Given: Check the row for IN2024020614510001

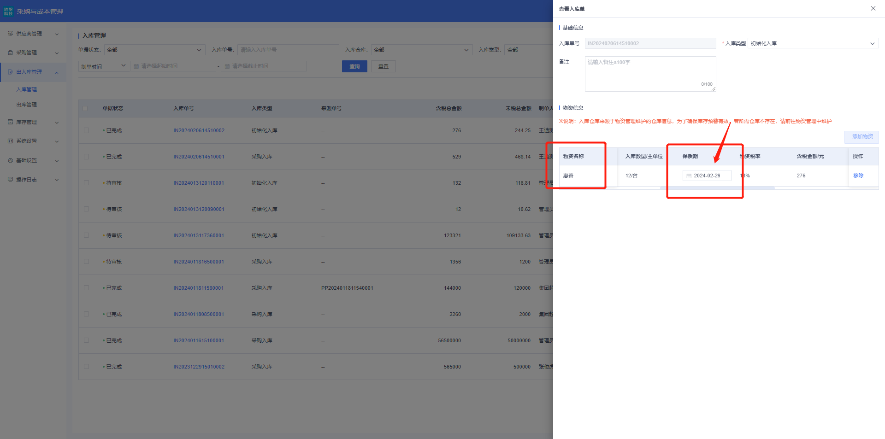Looking at the screenshot, I should tap(86, 157).
